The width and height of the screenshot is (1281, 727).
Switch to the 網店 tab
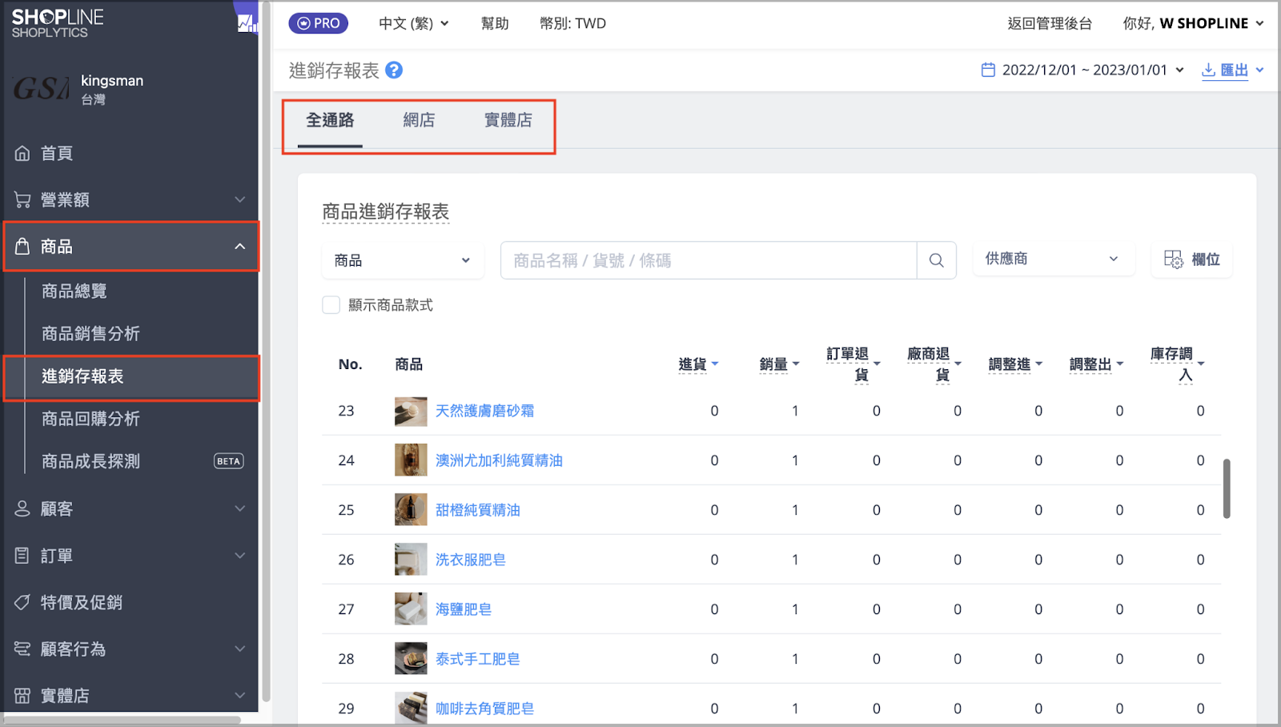pyautogui.click(x=419, y=120)
